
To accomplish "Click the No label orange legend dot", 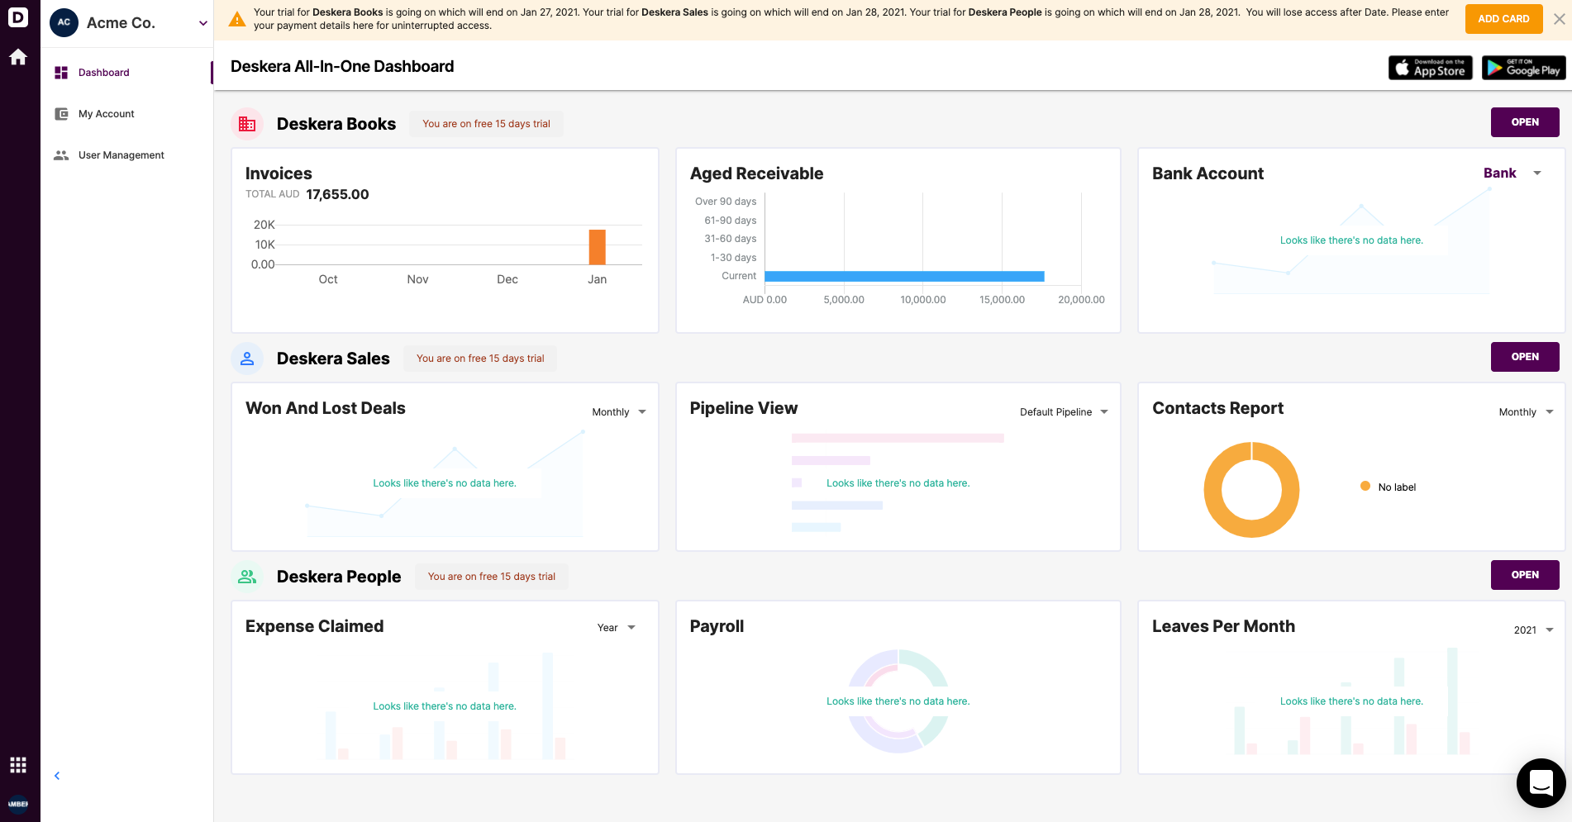I will tap(1365, 487).
